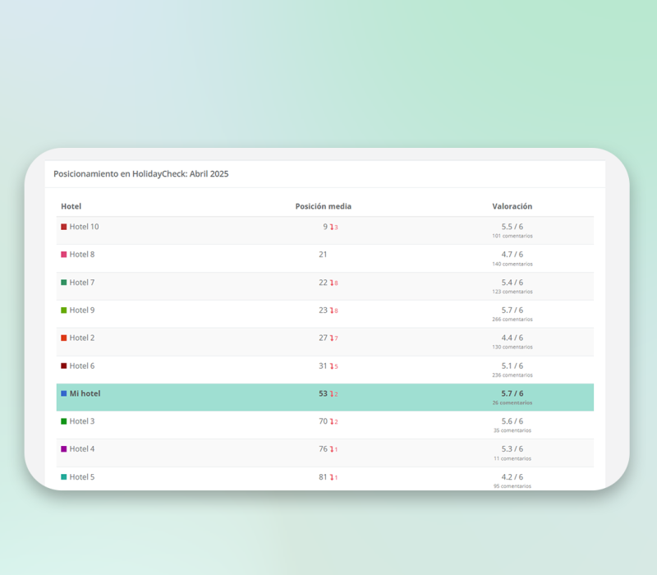Click the 101 comentarios label
657x575 pixels.
point(512,236)
